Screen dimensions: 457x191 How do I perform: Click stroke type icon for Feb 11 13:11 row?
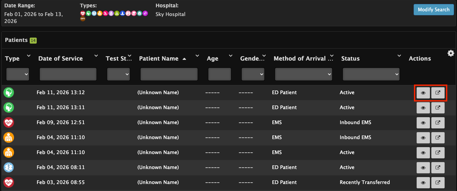tap(9, 107)
